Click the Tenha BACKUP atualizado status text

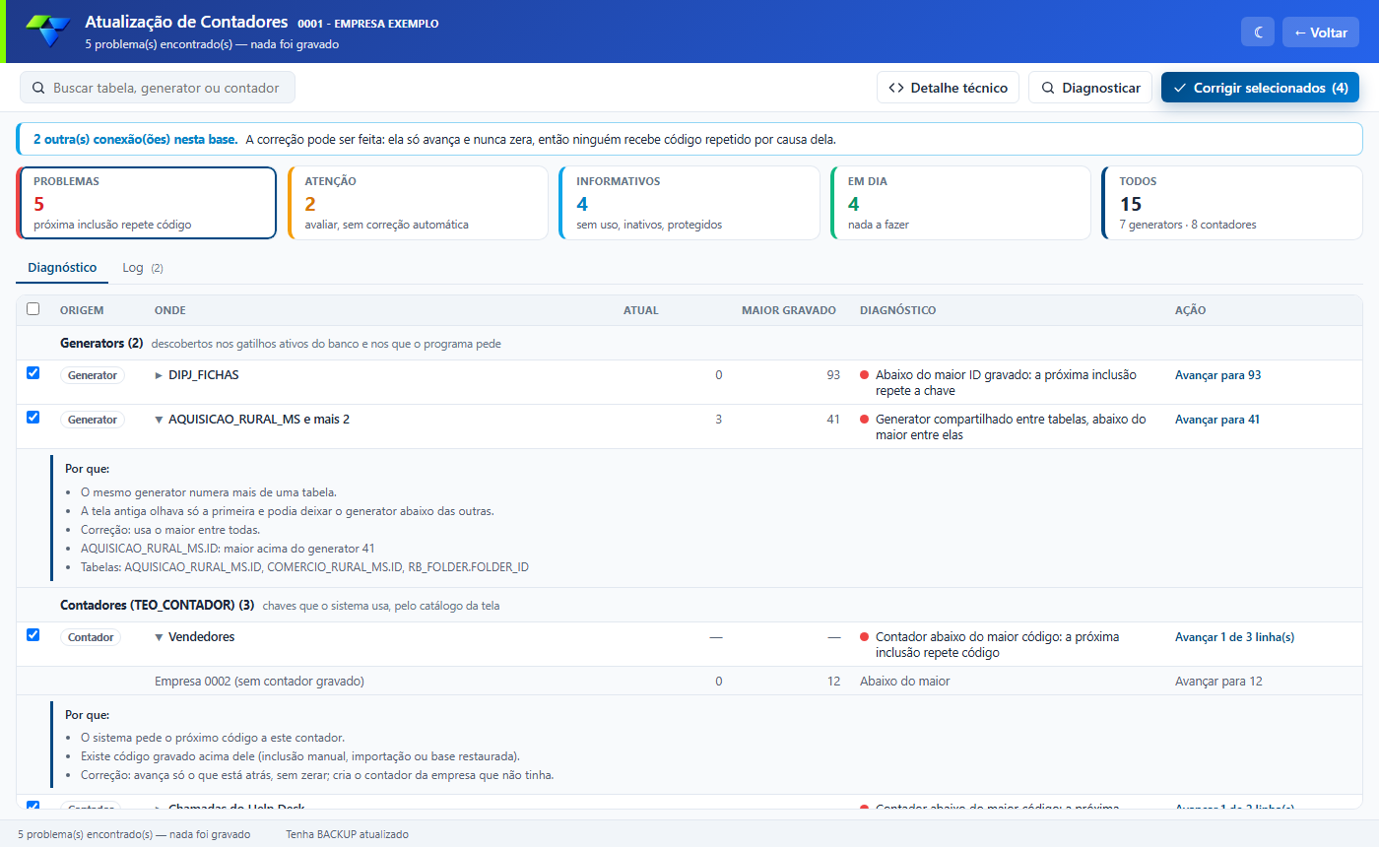point(347,834)
